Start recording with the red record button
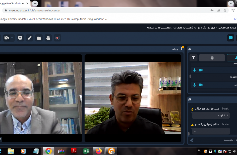Image resolution: width=237 pixels, height=155 pixels. 57,38
